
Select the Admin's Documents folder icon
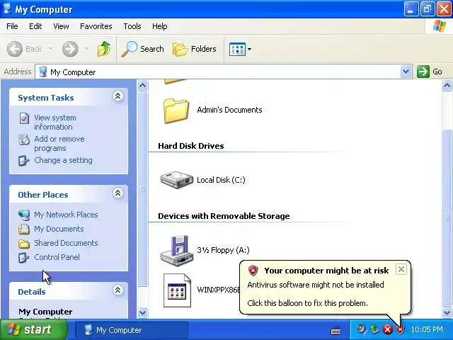(x=176, y=110)
